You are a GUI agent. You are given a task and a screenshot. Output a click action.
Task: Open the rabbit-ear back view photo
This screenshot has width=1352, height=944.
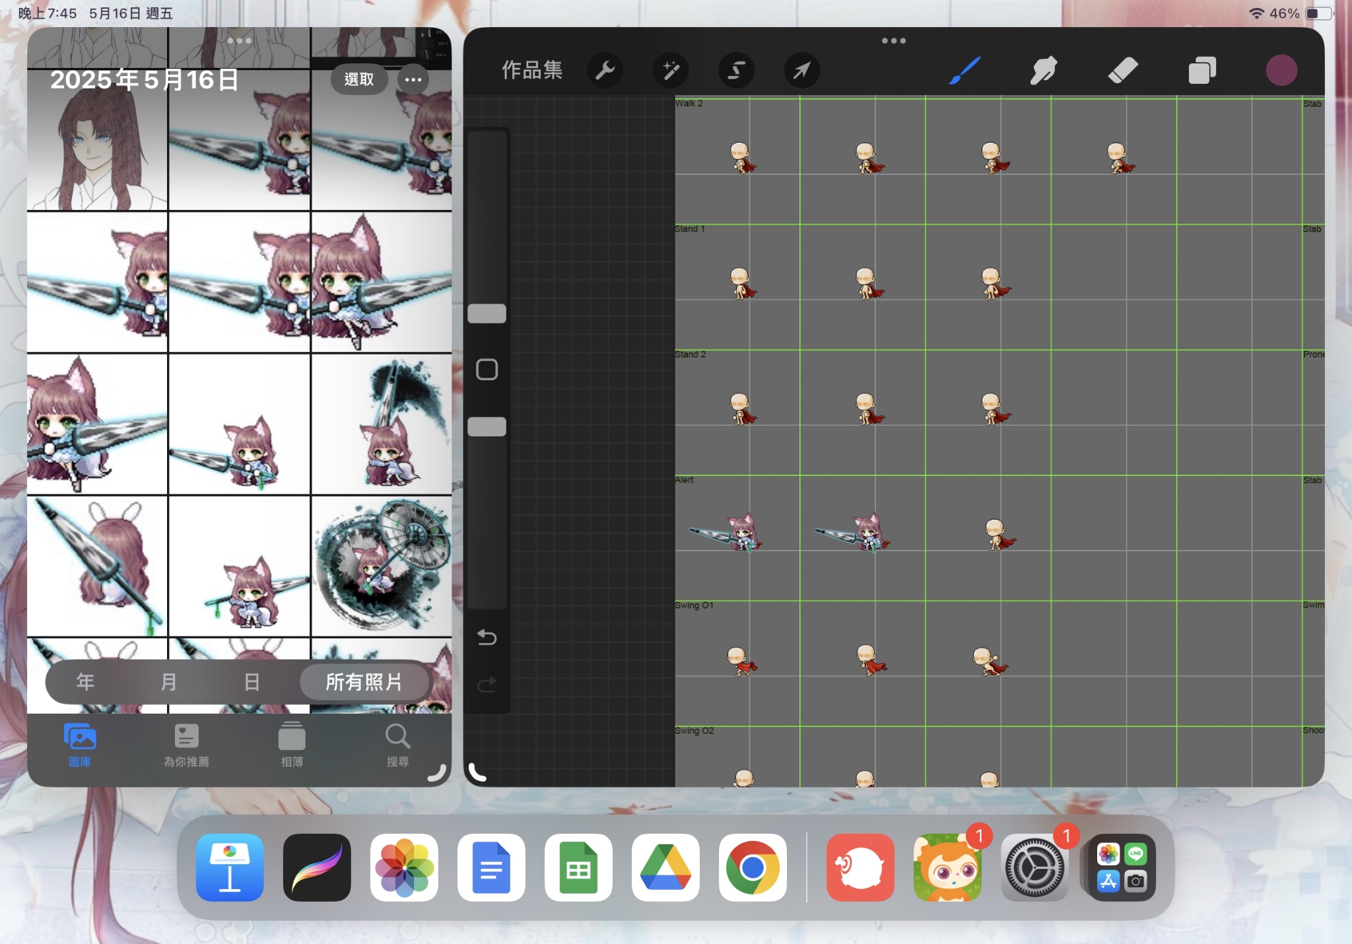pos(97,566)
